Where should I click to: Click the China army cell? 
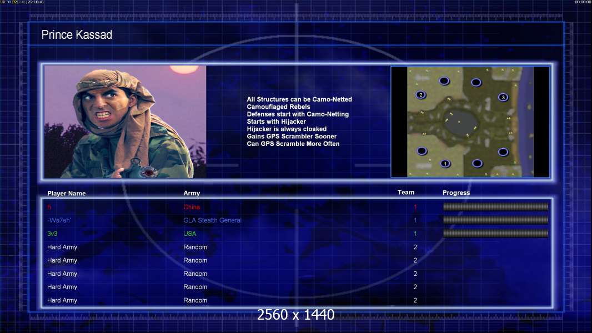(x=192, y=207)
